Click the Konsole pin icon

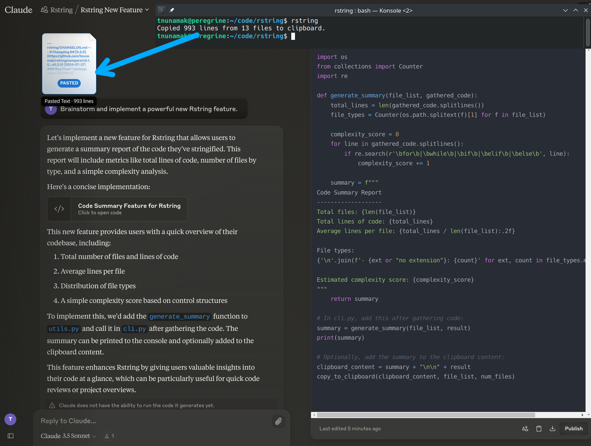pos(172,10)
